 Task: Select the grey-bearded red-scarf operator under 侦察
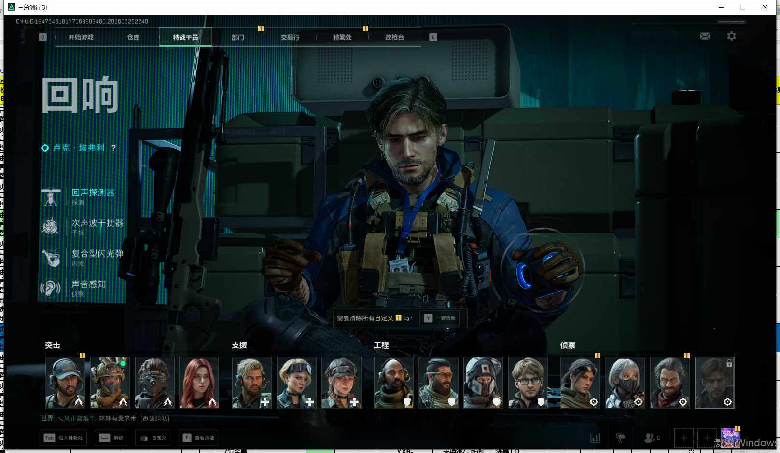[x=670, y=383]
